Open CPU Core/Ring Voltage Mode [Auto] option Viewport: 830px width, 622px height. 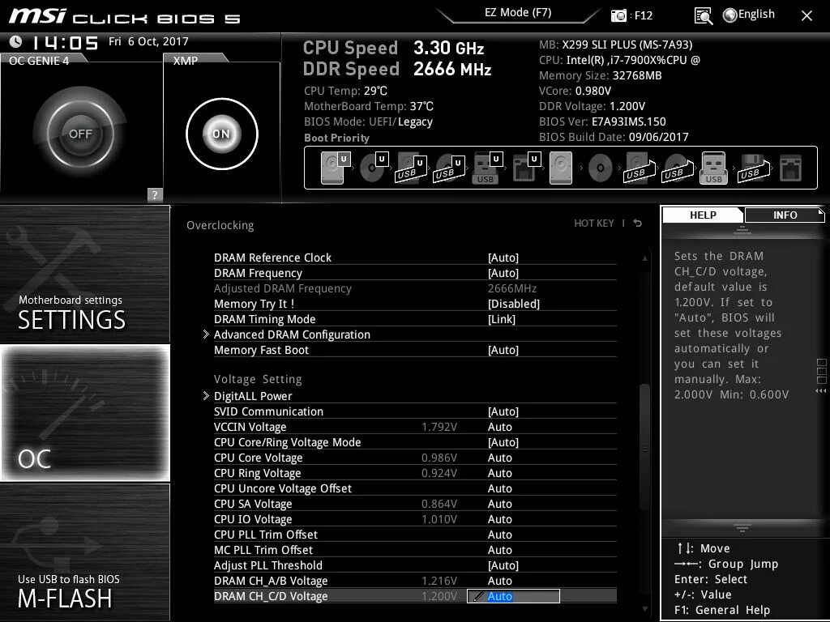click(503, 442)
